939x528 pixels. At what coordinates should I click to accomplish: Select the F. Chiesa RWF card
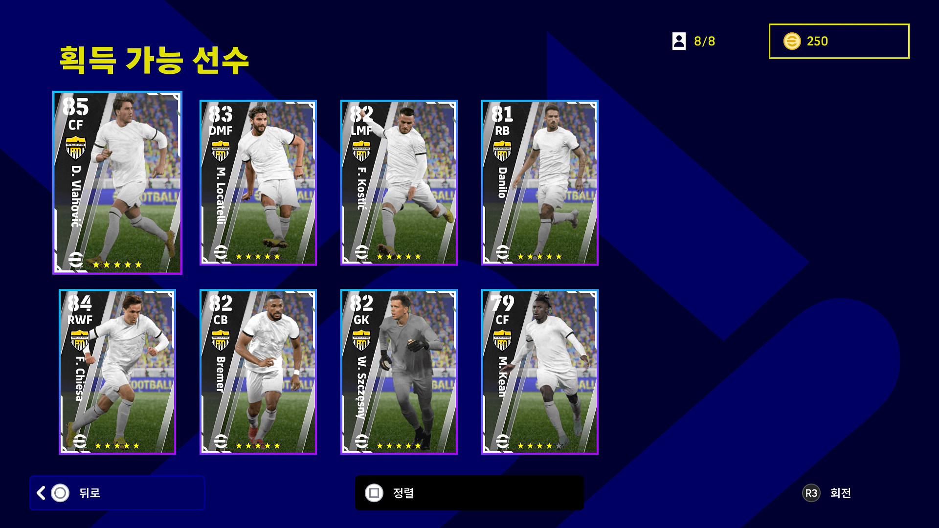tap(117, 372)
